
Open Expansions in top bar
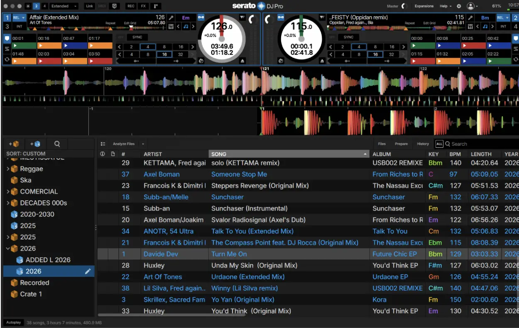(424, 6)
